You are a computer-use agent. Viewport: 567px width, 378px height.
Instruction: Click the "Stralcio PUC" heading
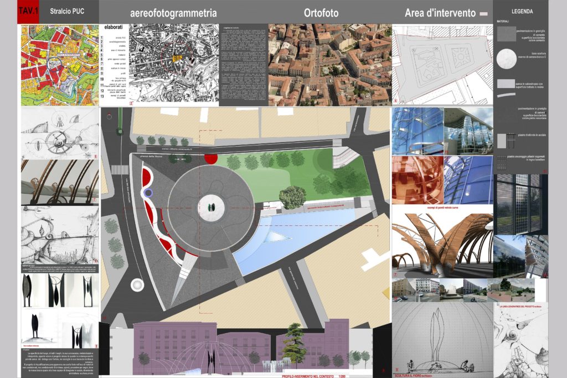point(67,11)
